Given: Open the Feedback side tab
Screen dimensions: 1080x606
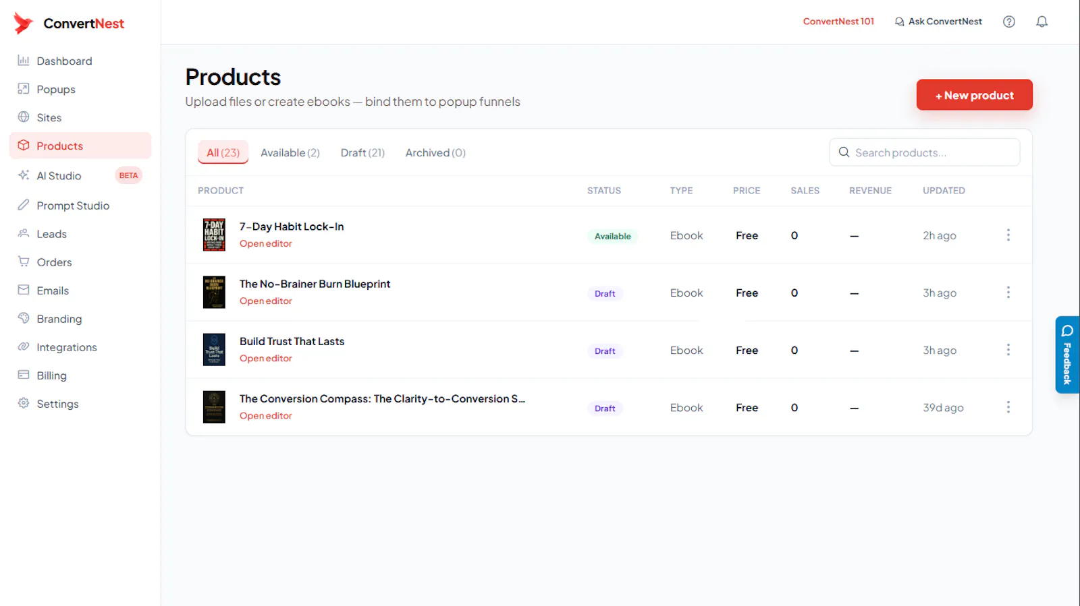Looking at the screenshot, I should [1067, 355].
